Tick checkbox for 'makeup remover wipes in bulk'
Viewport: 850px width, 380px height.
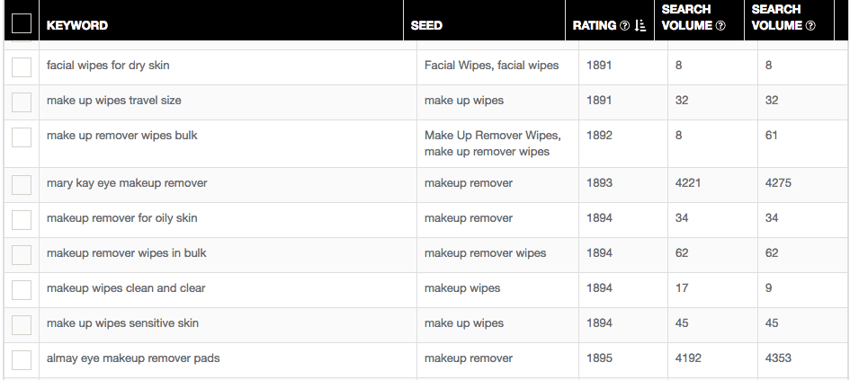click(22, 255)
